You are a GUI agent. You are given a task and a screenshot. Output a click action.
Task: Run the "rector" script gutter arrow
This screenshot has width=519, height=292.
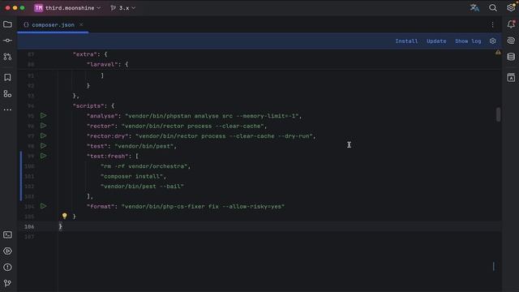(43, 126)
